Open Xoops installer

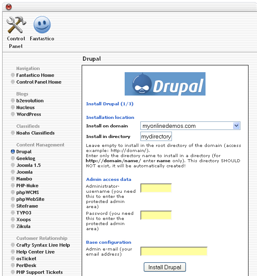pyautogui.click(x=23, y=220)
